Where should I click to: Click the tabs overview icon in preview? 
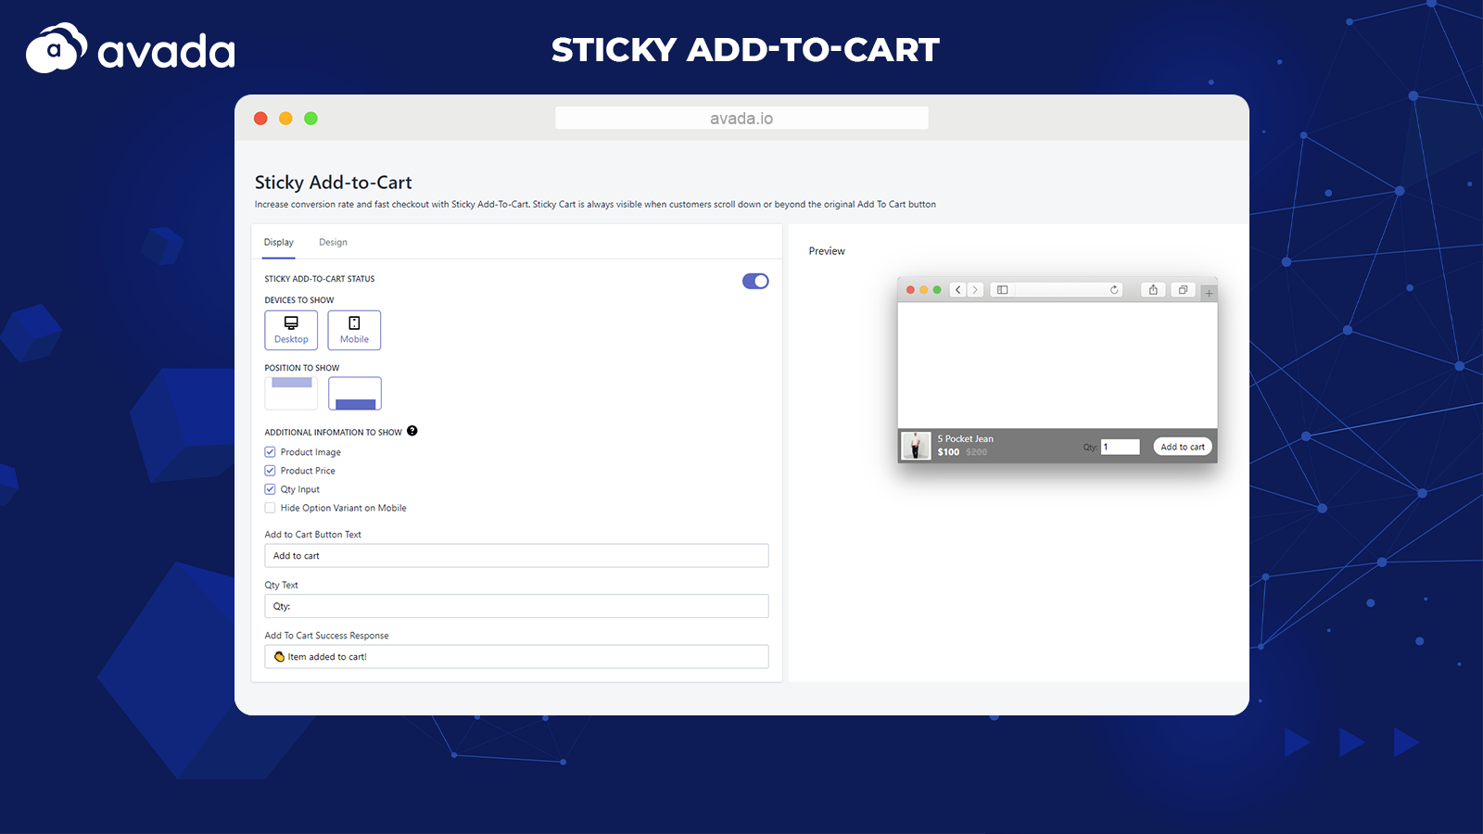(x=1183, y=290)
